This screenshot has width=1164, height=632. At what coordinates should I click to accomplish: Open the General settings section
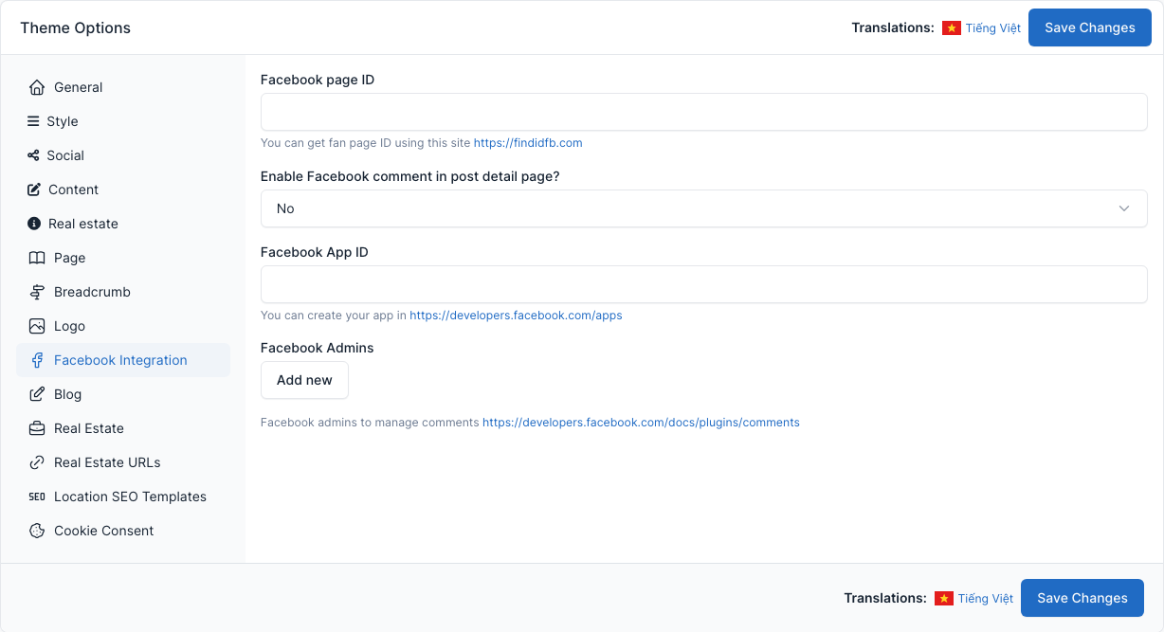[x=123, y=87]
